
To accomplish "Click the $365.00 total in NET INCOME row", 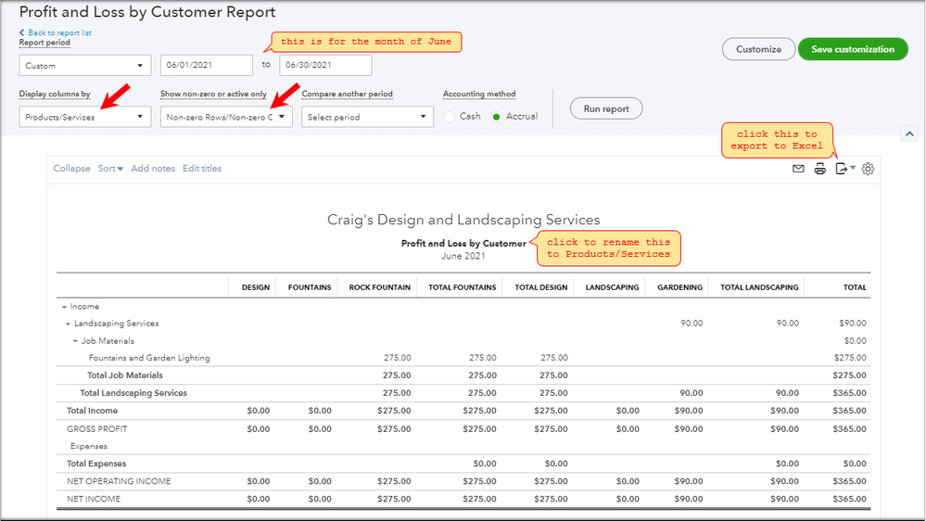I will (849, 499).
